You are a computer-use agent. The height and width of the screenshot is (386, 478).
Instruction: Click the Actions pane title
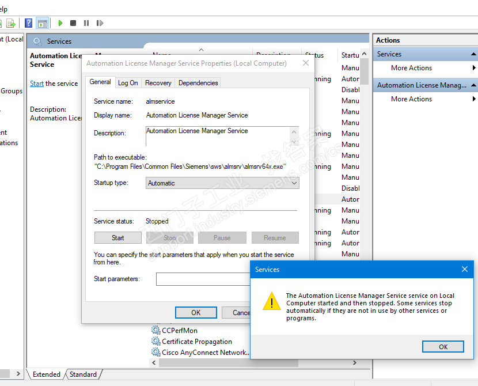pos(388,40)
